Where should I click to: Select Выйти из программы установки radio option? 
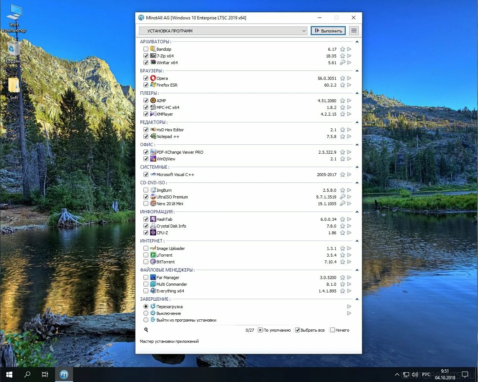pos(146,320)
